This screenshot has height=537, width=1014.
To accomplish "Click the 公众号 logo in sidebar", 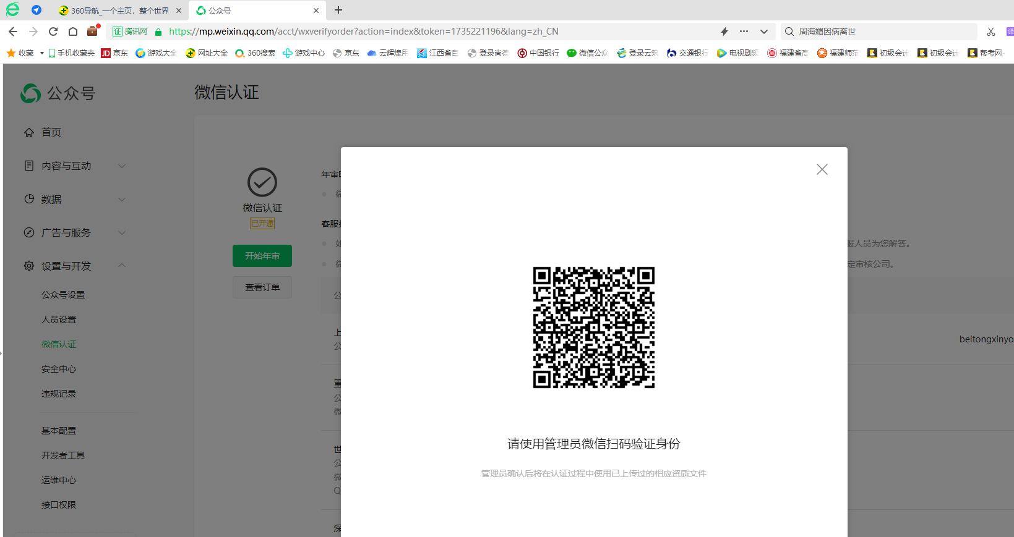I will point(58,93).
